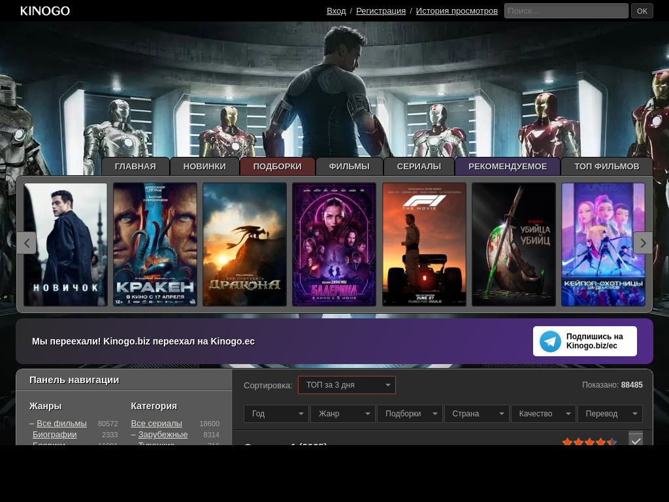Click the OK search button

coord(642,11)
